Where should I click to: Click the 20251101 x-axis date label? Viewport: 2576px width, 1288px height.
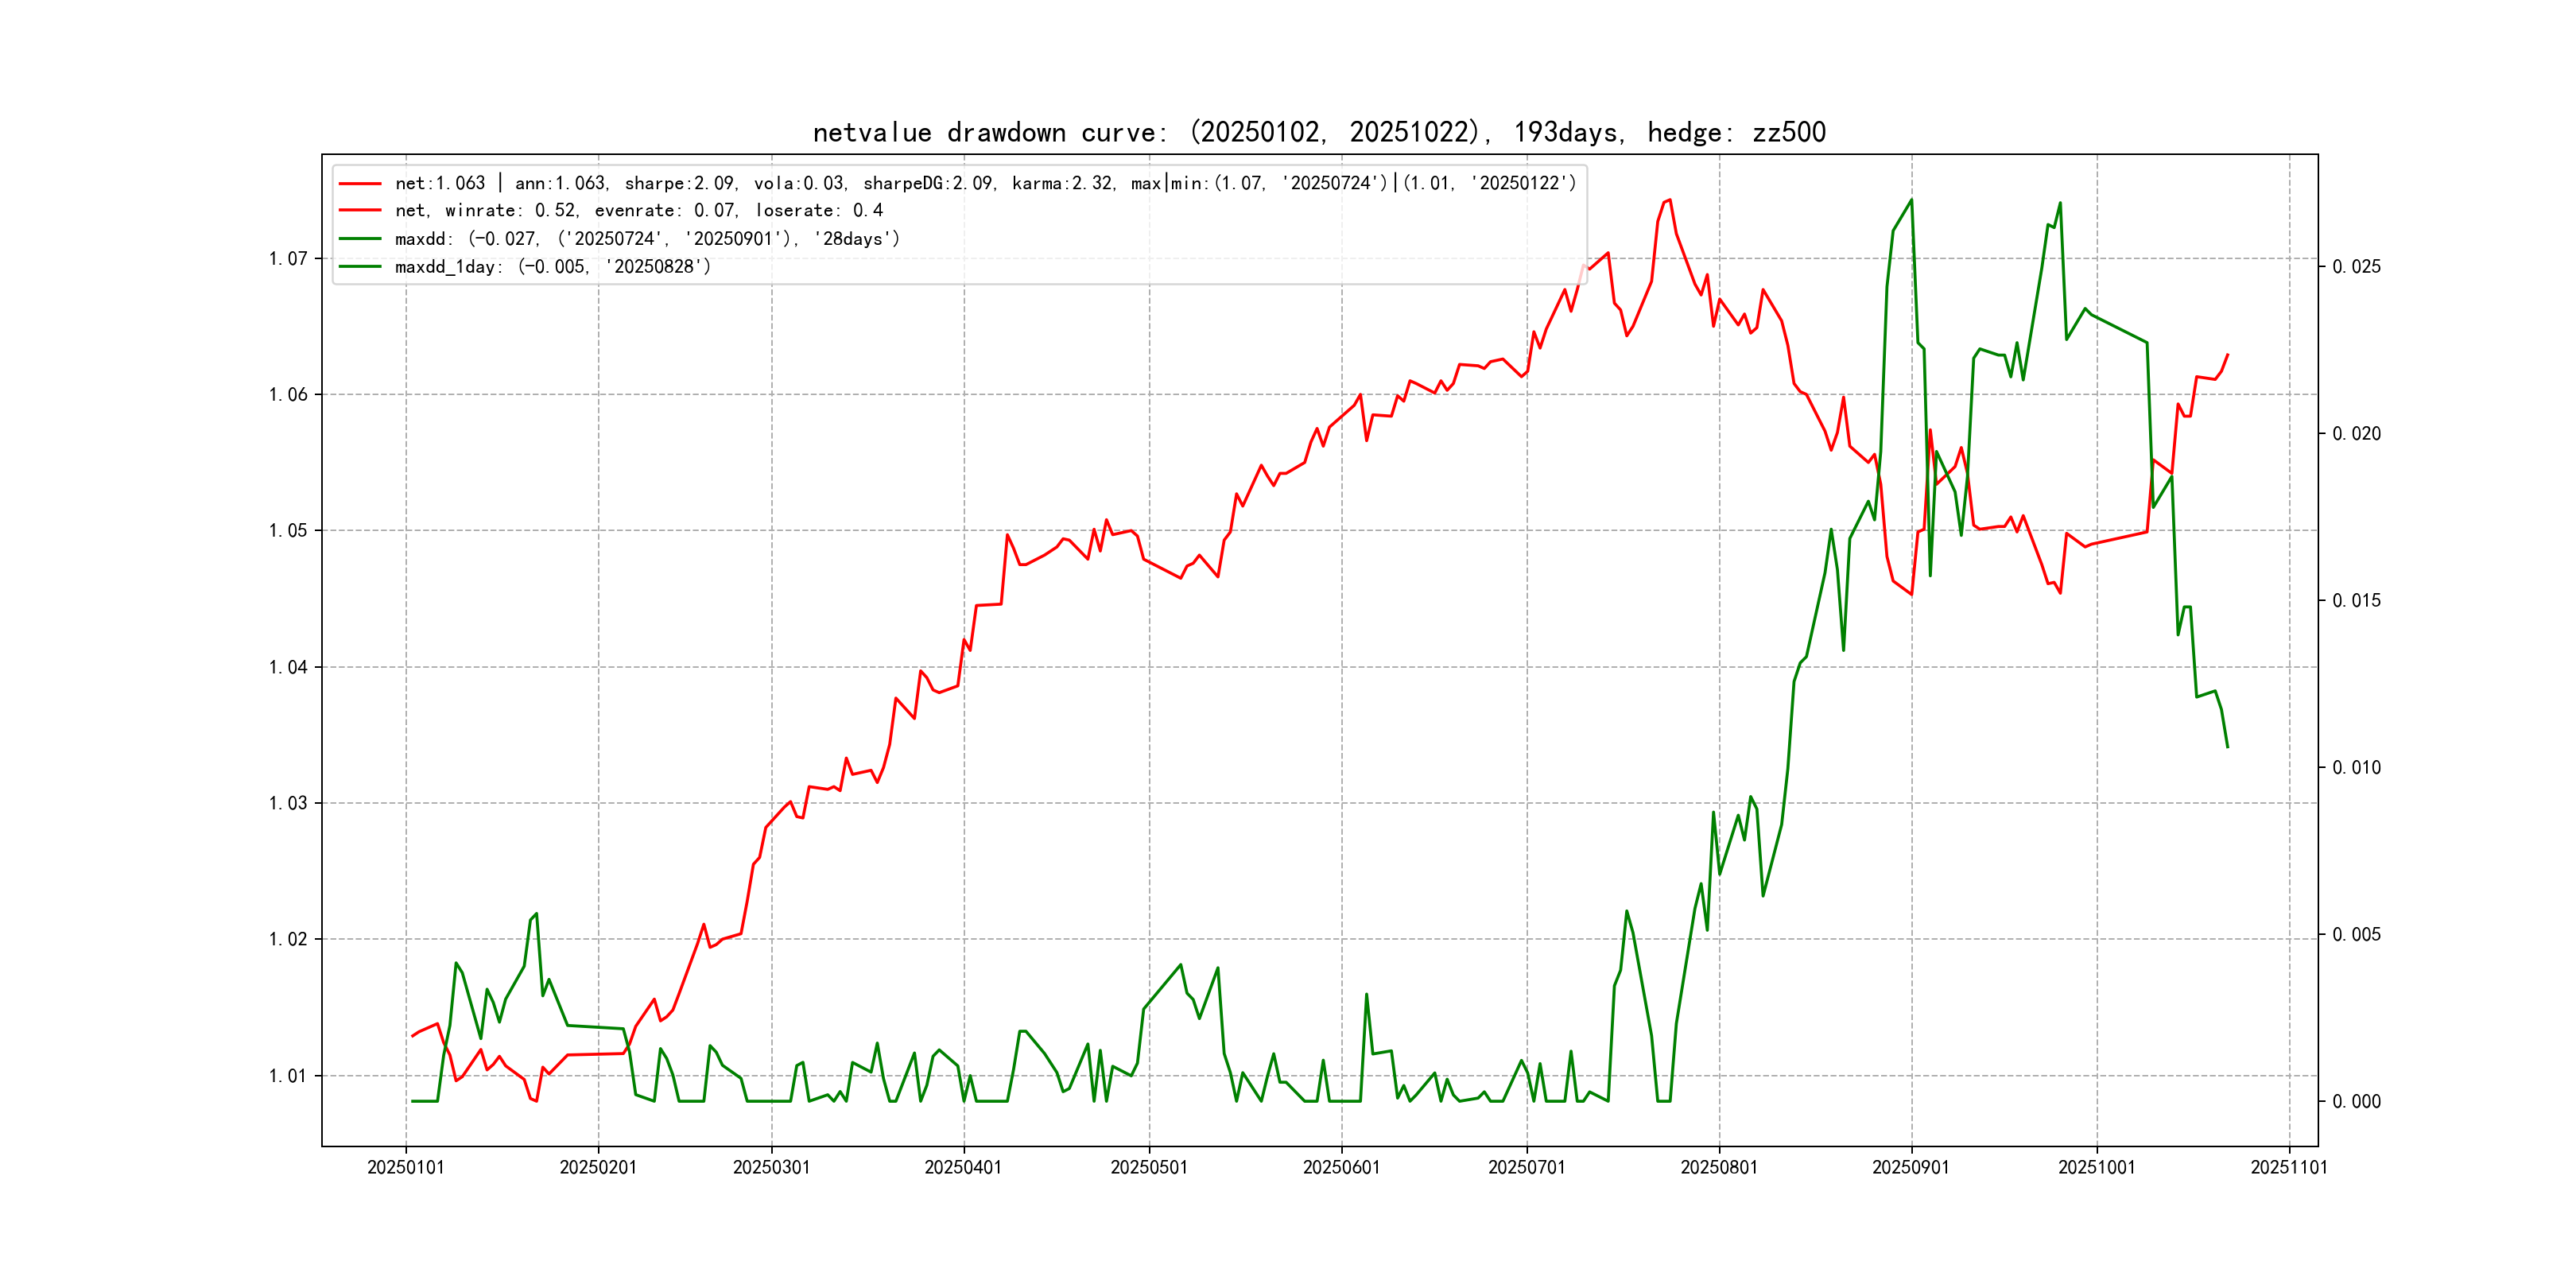point(2288,1167)
